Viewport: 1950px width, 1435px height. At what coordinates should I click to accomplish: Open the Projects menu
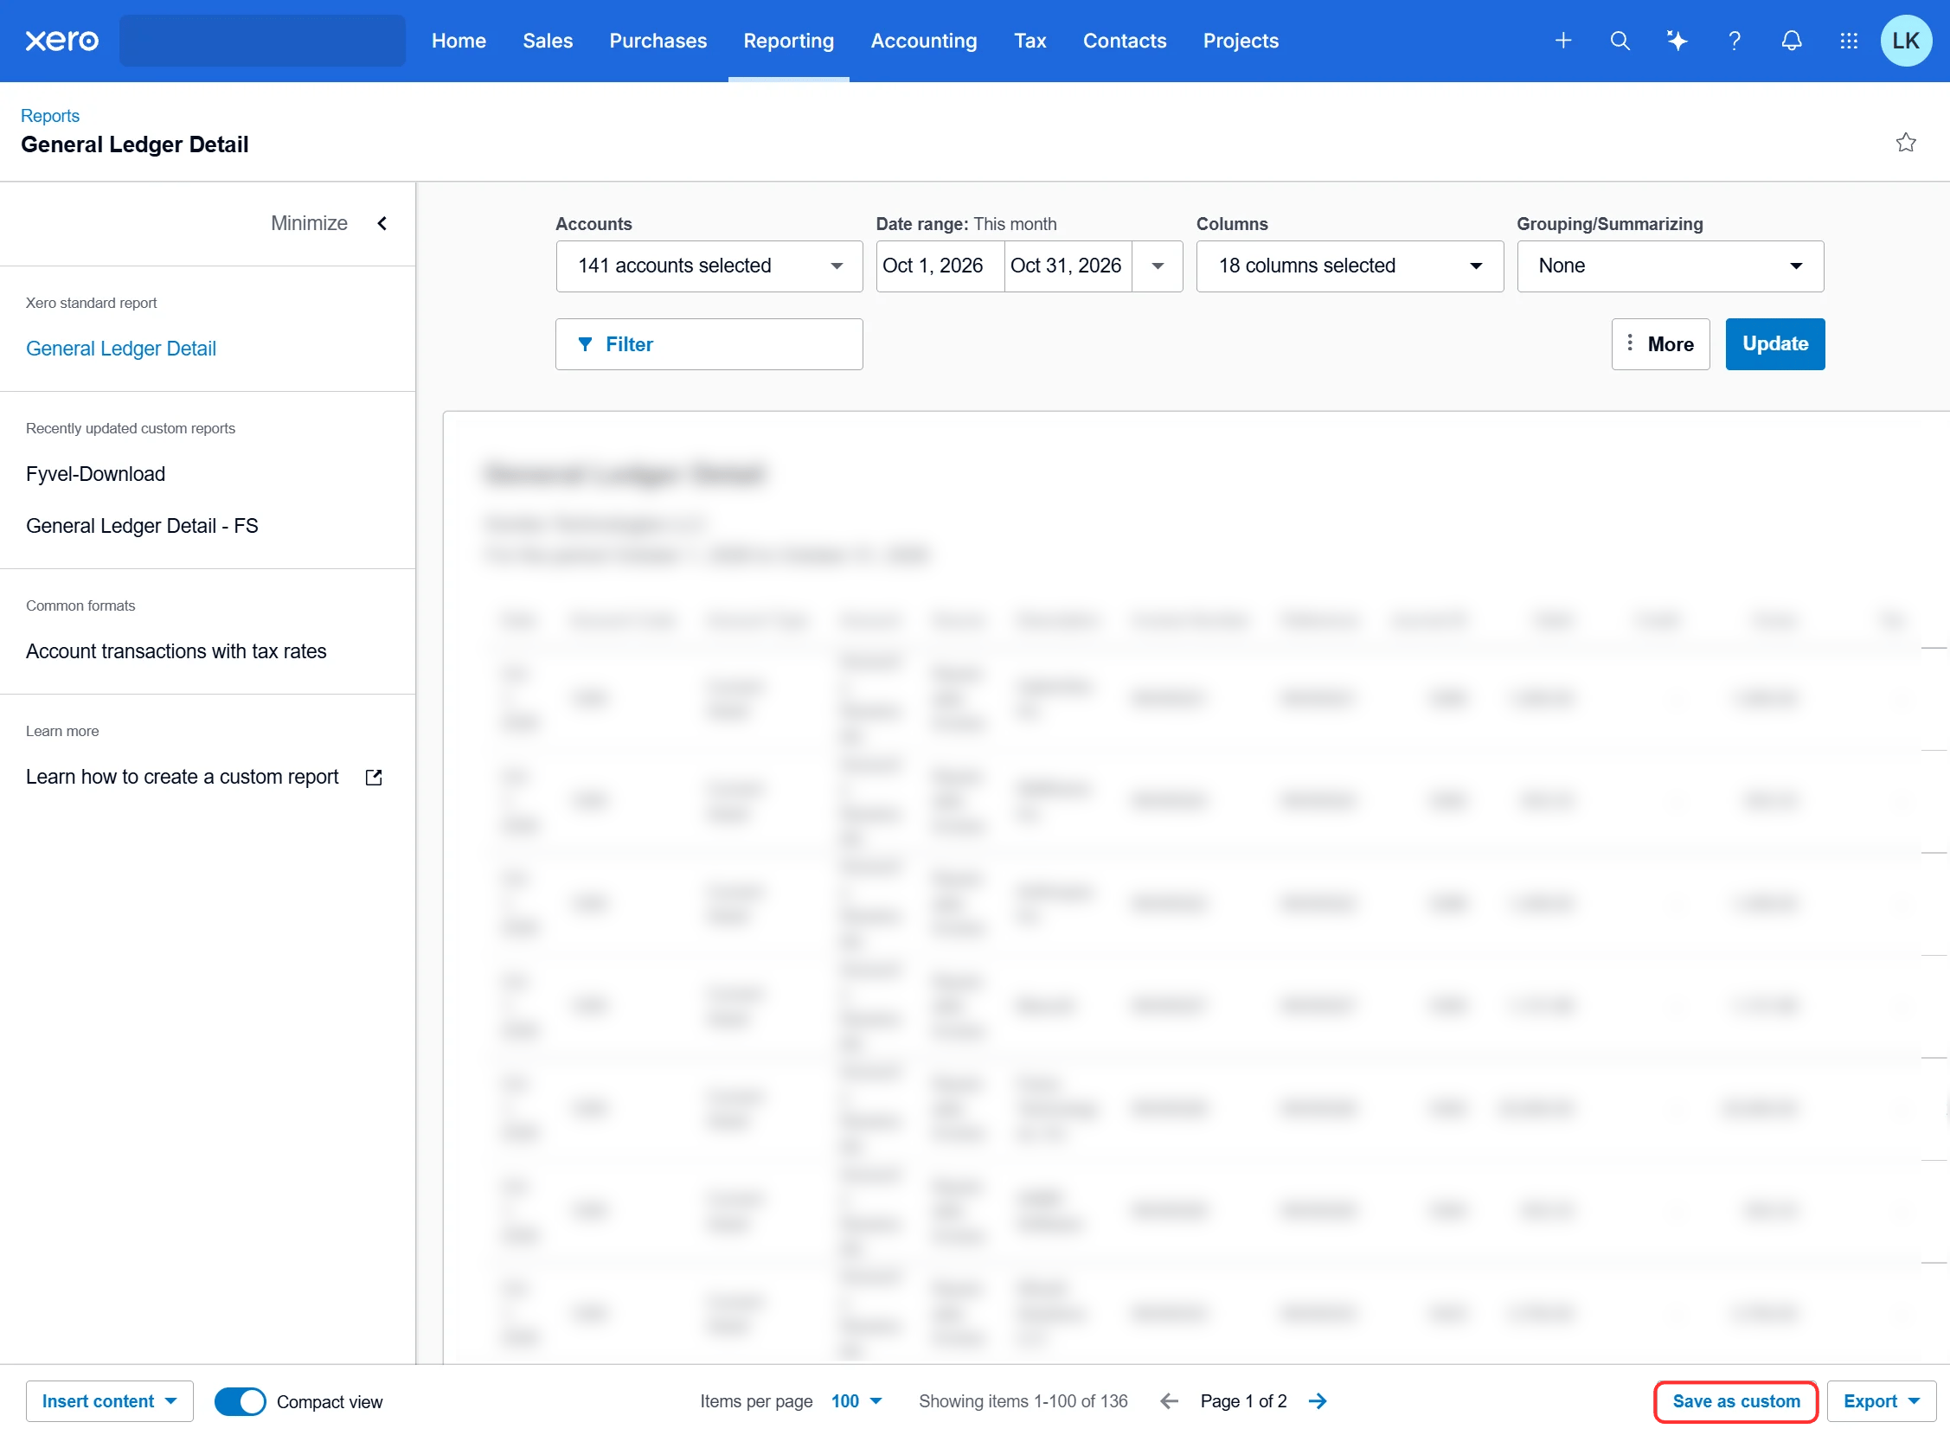click(1241, 41)
